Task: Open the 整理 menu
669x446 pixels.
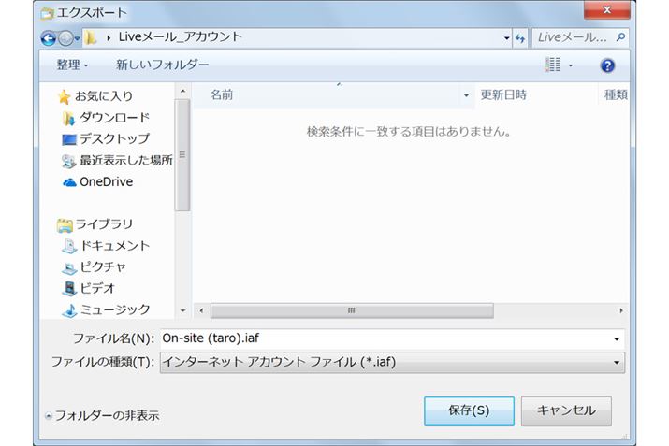Action: pos(72,65)
